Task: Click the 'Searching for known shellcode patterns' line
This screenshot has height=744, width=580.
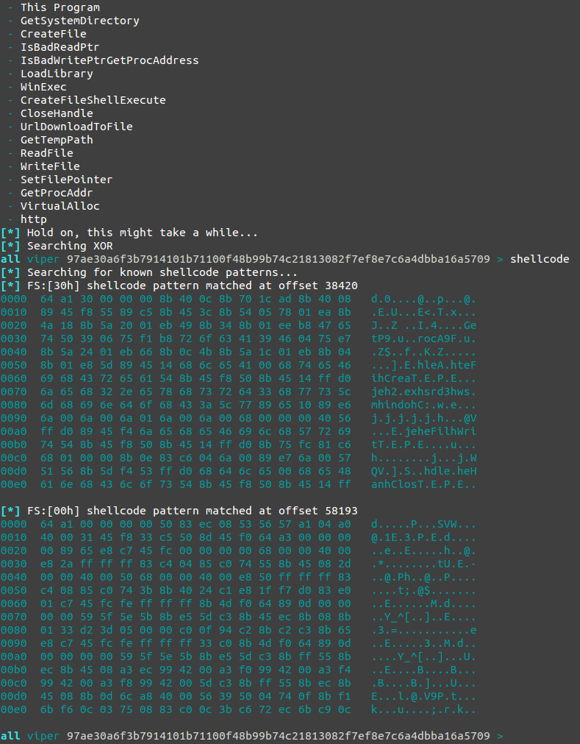Action: click(x=149, y=272)
